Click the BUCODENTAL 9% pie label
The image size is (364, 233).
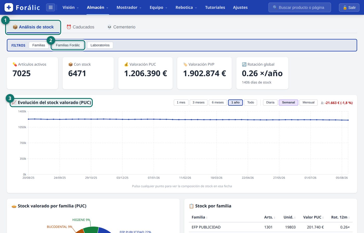[60, 227]
